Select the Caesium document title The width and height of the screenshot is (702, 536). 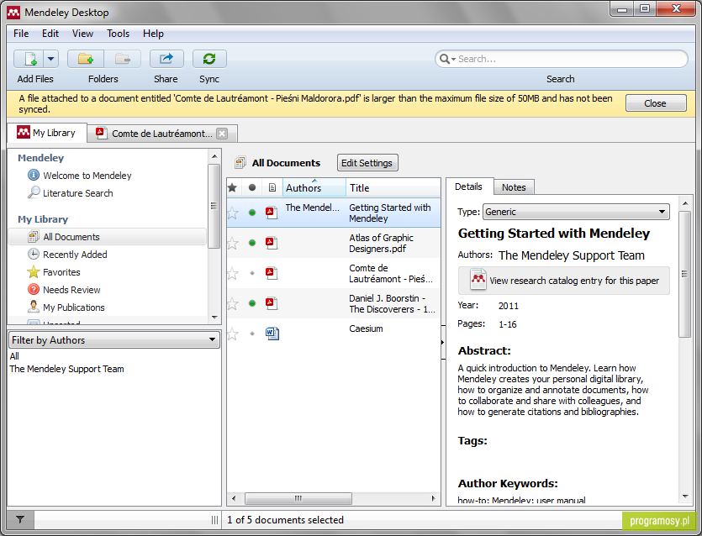pyautogui.click(x=366, y=328)
